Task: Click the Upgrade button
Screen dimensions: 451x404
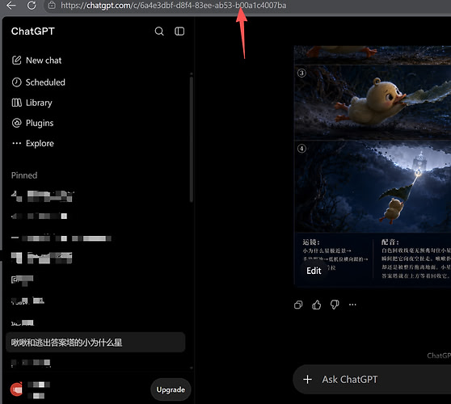Action: coord(171,389)
